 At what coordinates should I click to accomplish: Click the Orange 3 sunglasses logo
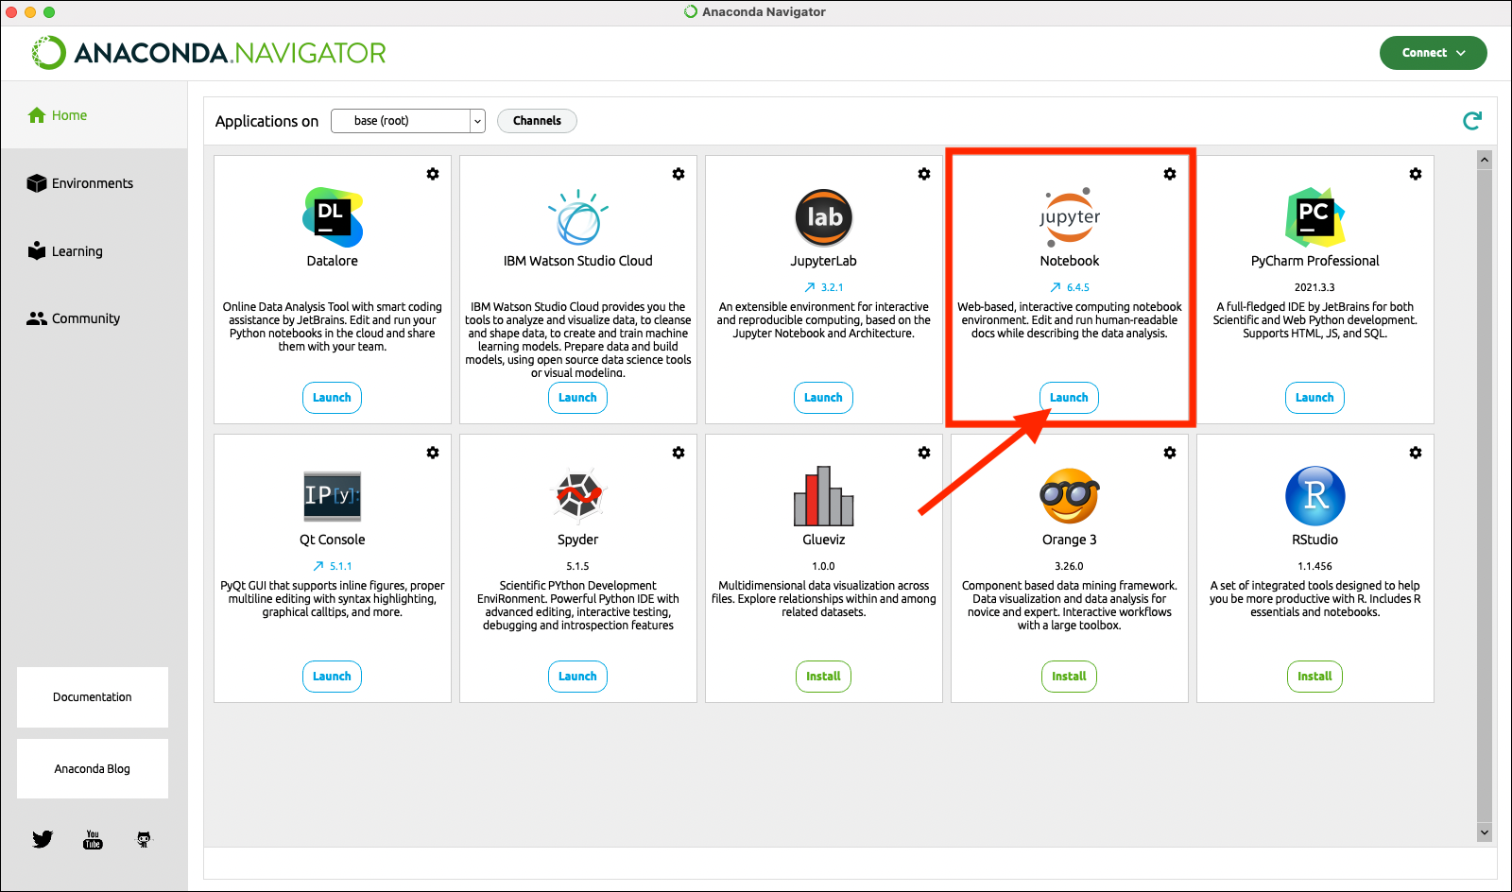[1070, 496]
